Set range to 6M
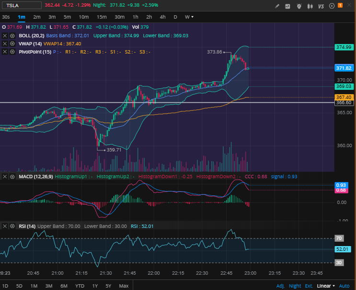 point(64,286)
